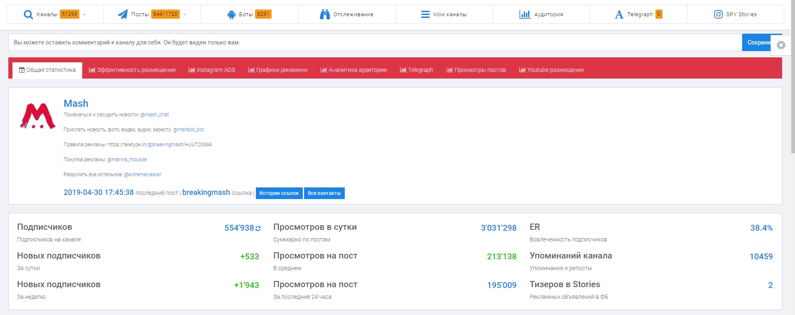
Task: Open the @mash_chat link
Action: (x=155, y=115)
